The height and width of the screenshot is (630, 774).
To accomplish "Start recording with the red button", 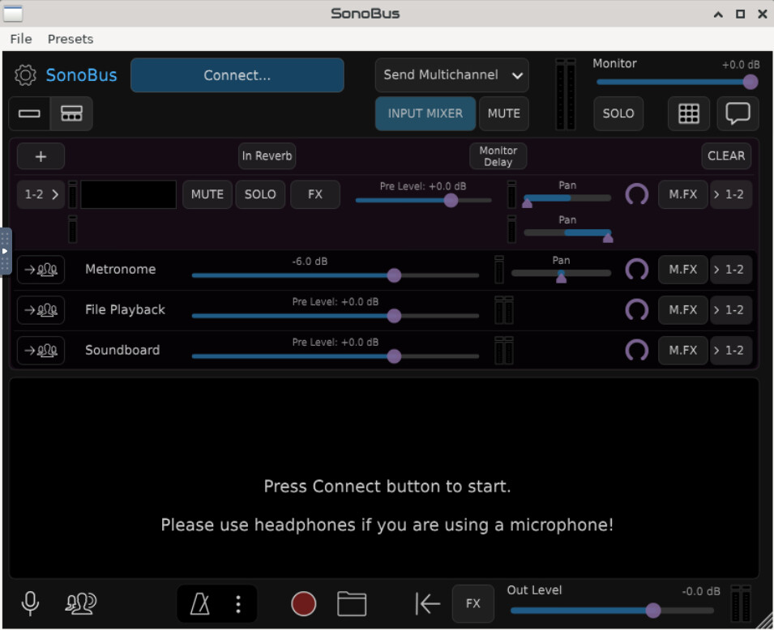I will 304,604.
